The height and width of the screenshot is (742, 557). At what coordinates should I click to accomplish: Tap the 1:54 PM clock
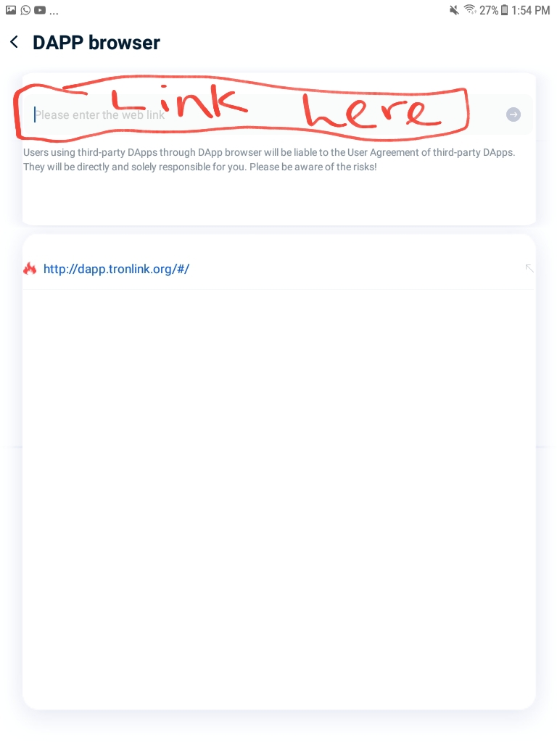(530, 10)
